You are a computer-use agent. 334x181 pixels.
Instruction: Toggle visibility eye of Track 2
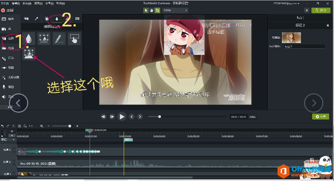click(14, 161)
